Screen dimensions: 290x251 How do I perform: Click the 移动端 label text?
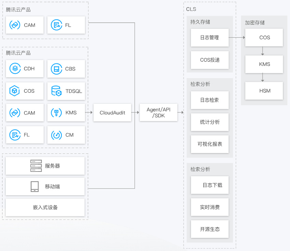[x=52, y=187]
